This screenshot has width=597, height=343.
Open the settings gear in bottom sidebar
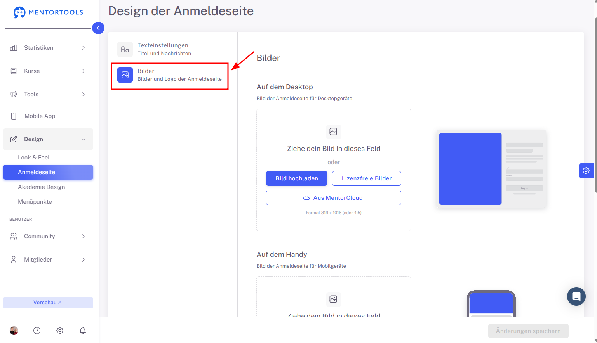(60, 331)
